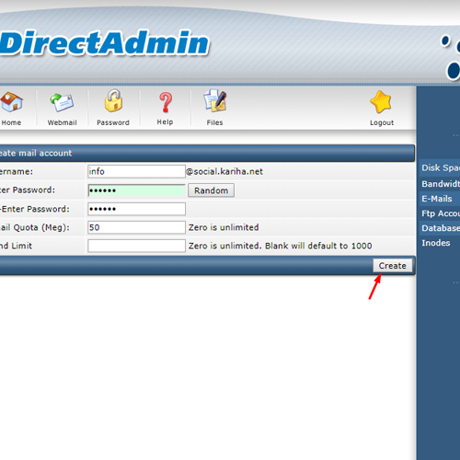Open the Files documents icon
The image size is (460, 460).
click(215, 100)
